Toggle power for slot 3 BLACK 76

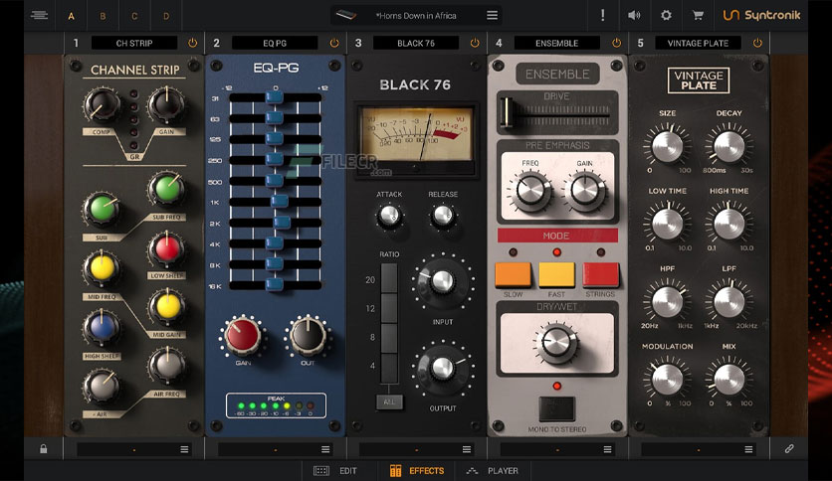(475, 43)
